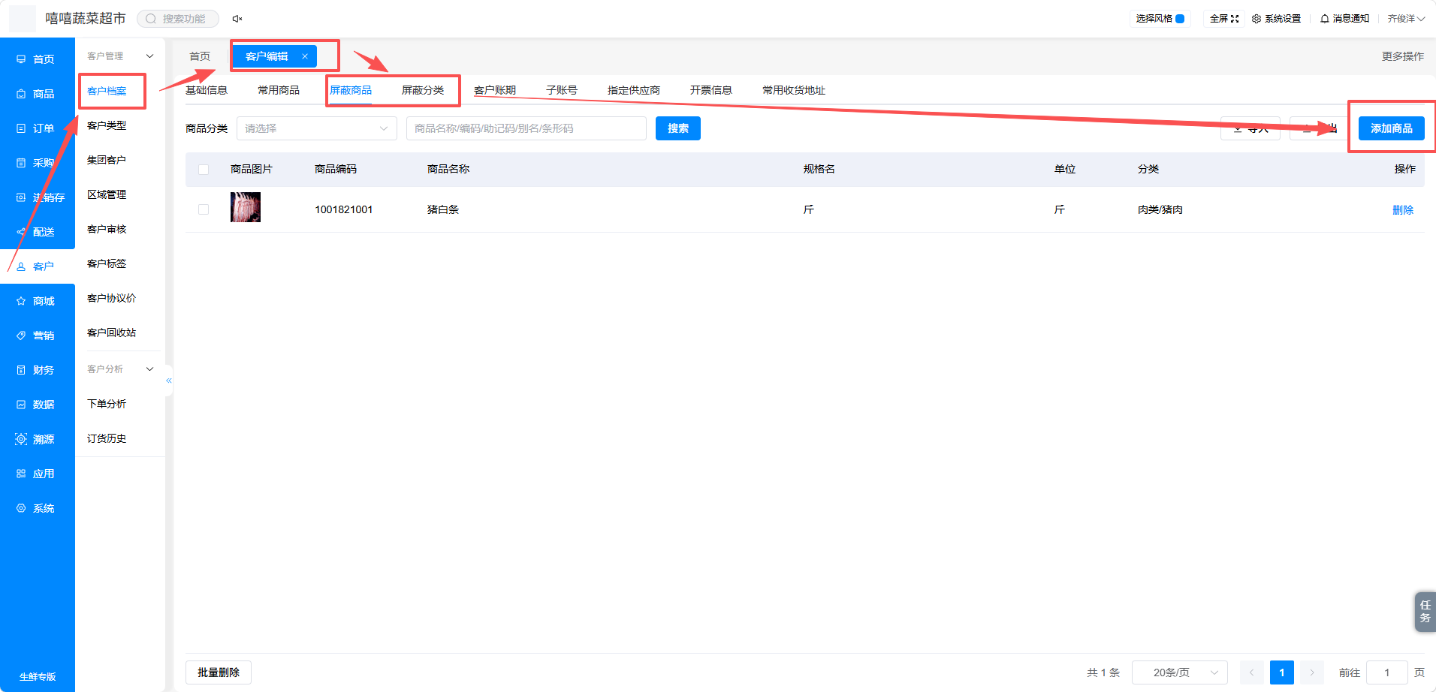Screen dimensions: 1436x692
Task: Open the 系统 sidebar module
Action: [37, 508]
